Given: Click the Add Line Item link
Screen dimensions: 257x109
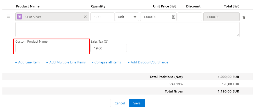Looking at the screenshot, I should pos(27,62).
